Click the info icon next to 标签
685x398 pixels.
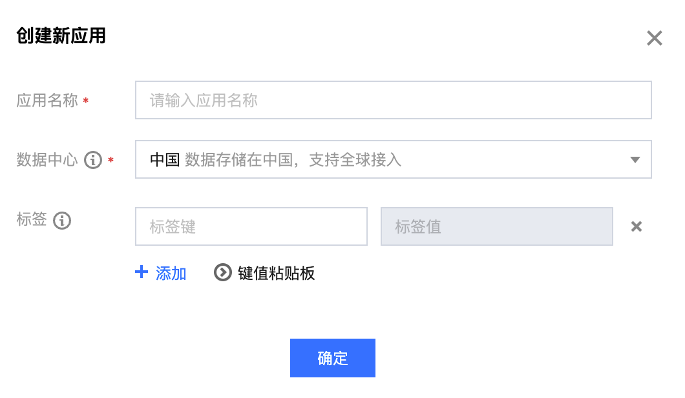62,221
